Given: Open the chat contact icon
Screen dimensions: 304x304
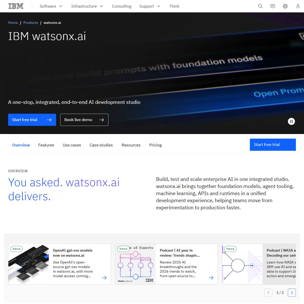Looking at the screenshot, I should tap(273, 6).
